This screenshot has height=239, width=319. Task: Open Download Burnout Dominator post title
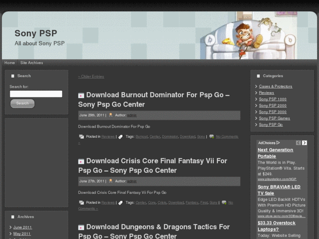click(154, 100)
